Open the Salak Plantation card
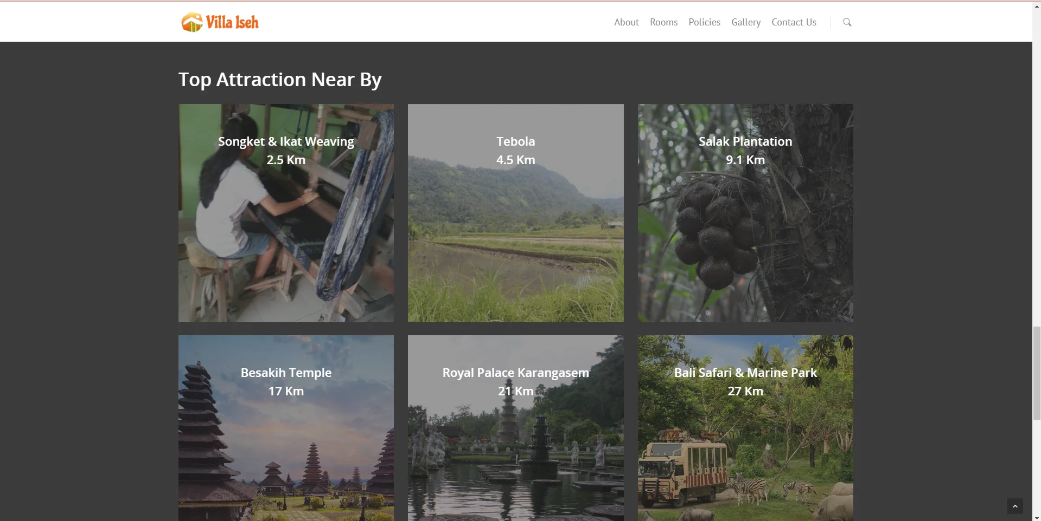 [x=745, y=213]
